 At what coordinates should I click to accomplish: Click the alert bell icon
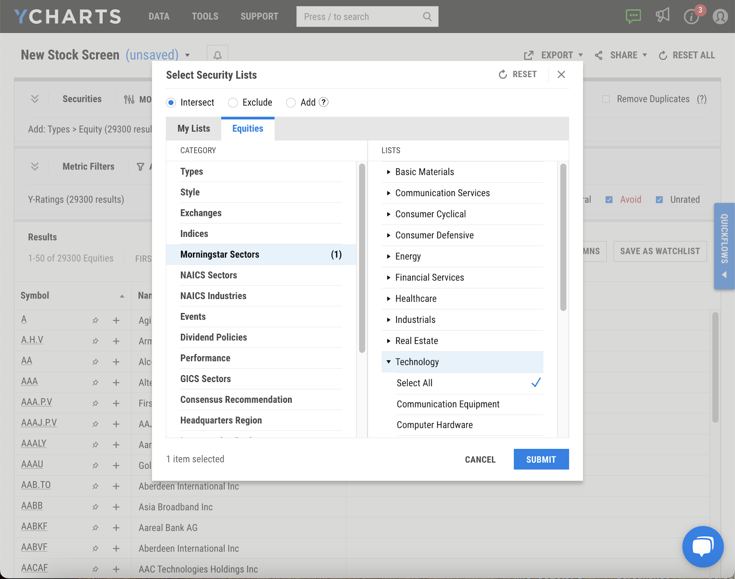217,55
